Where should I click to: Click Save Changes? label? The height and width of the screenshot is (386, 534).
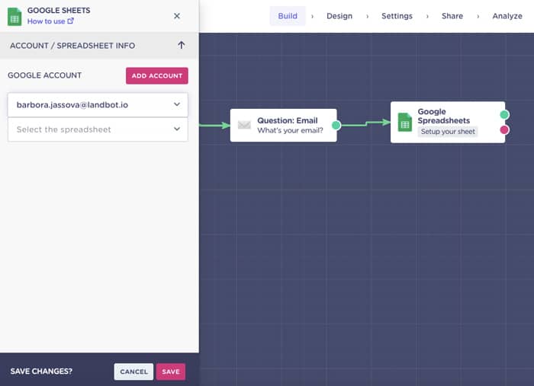tap(41, 372)
